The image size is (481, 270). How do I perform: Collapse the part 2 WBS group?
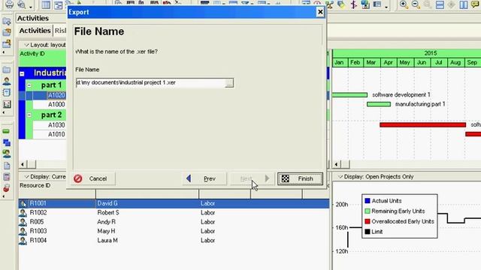29,115
